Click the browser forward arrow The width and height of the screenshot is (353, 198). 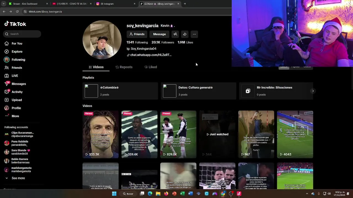[10, 12]
